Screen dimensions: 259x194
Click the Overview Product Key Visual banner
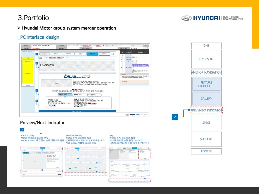77,66
